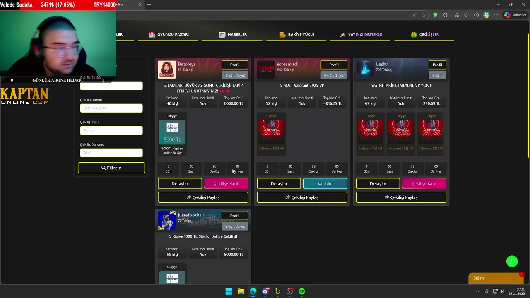Close the current browser tab
This screenshot has width=530, height=298.
pos(140,5)
